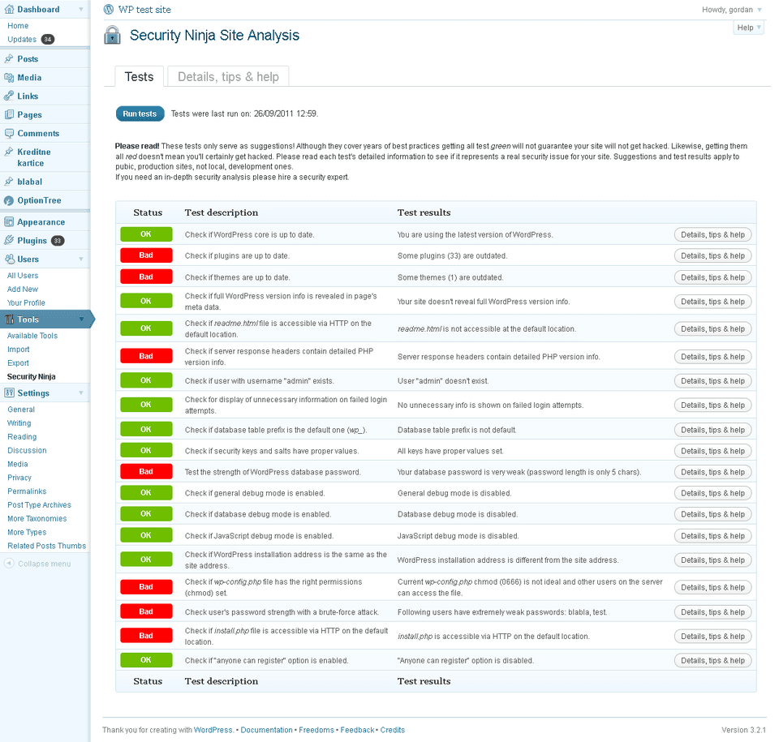Click the Dashboard house icon
Image resolution: width=779 pixels, height=742 pixels.
[9, 10]
